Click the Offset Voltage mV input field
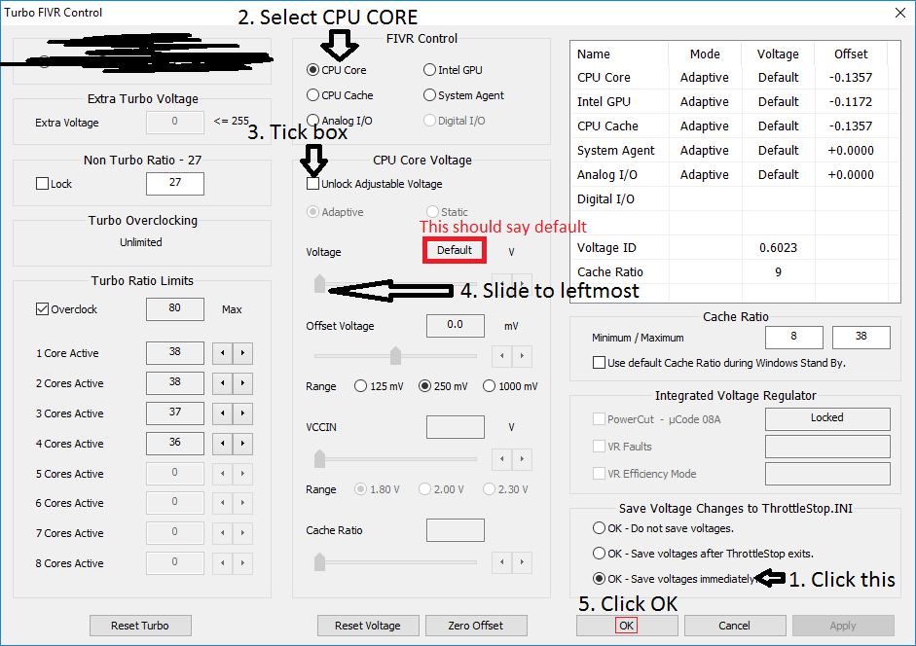This screenshot has height=646, width=916. (456, 325)
